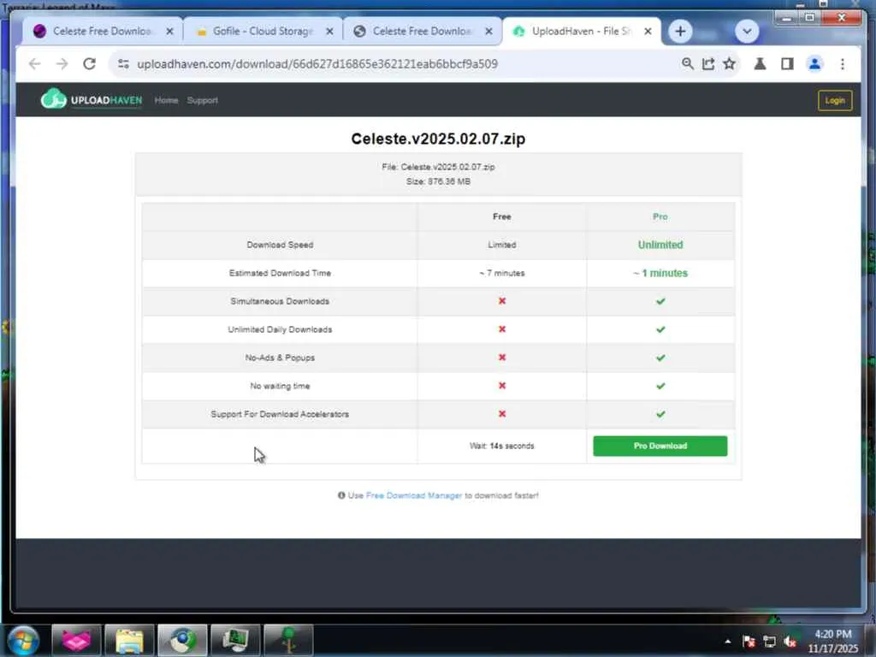Click the green check for No waiting time
876x657 pixels.
660,386
